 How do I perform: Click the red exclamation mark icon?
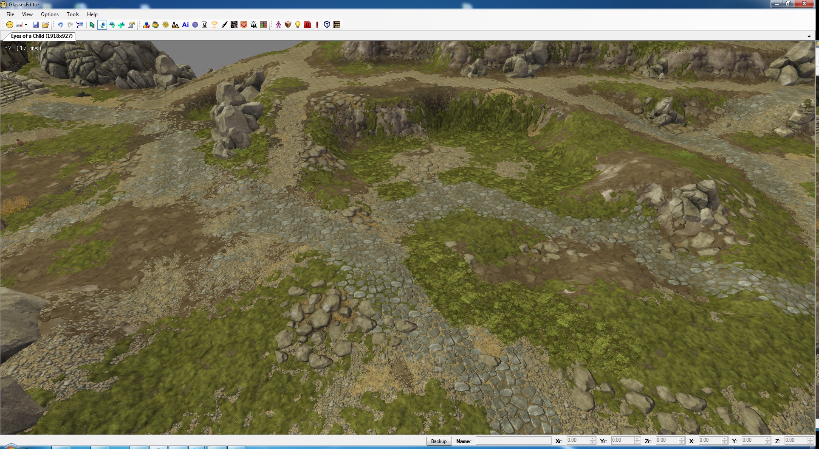coord(317,25)
